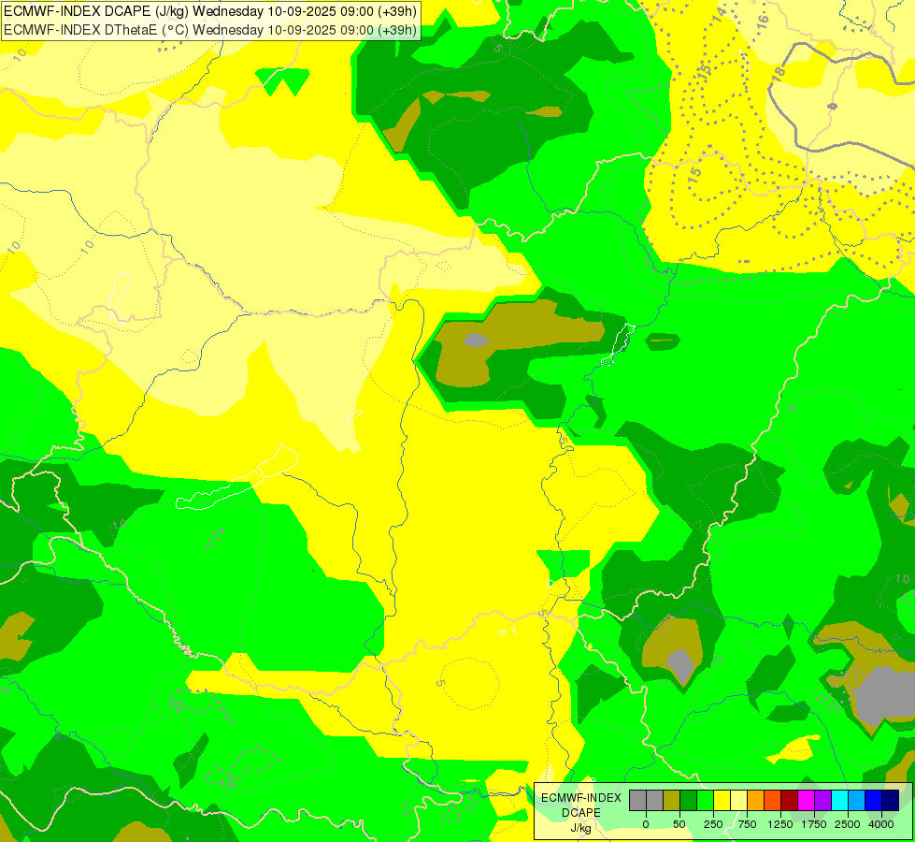Click the legend tick label 50
The width and height of the screenshot is (915, 842).
(679, 824)
